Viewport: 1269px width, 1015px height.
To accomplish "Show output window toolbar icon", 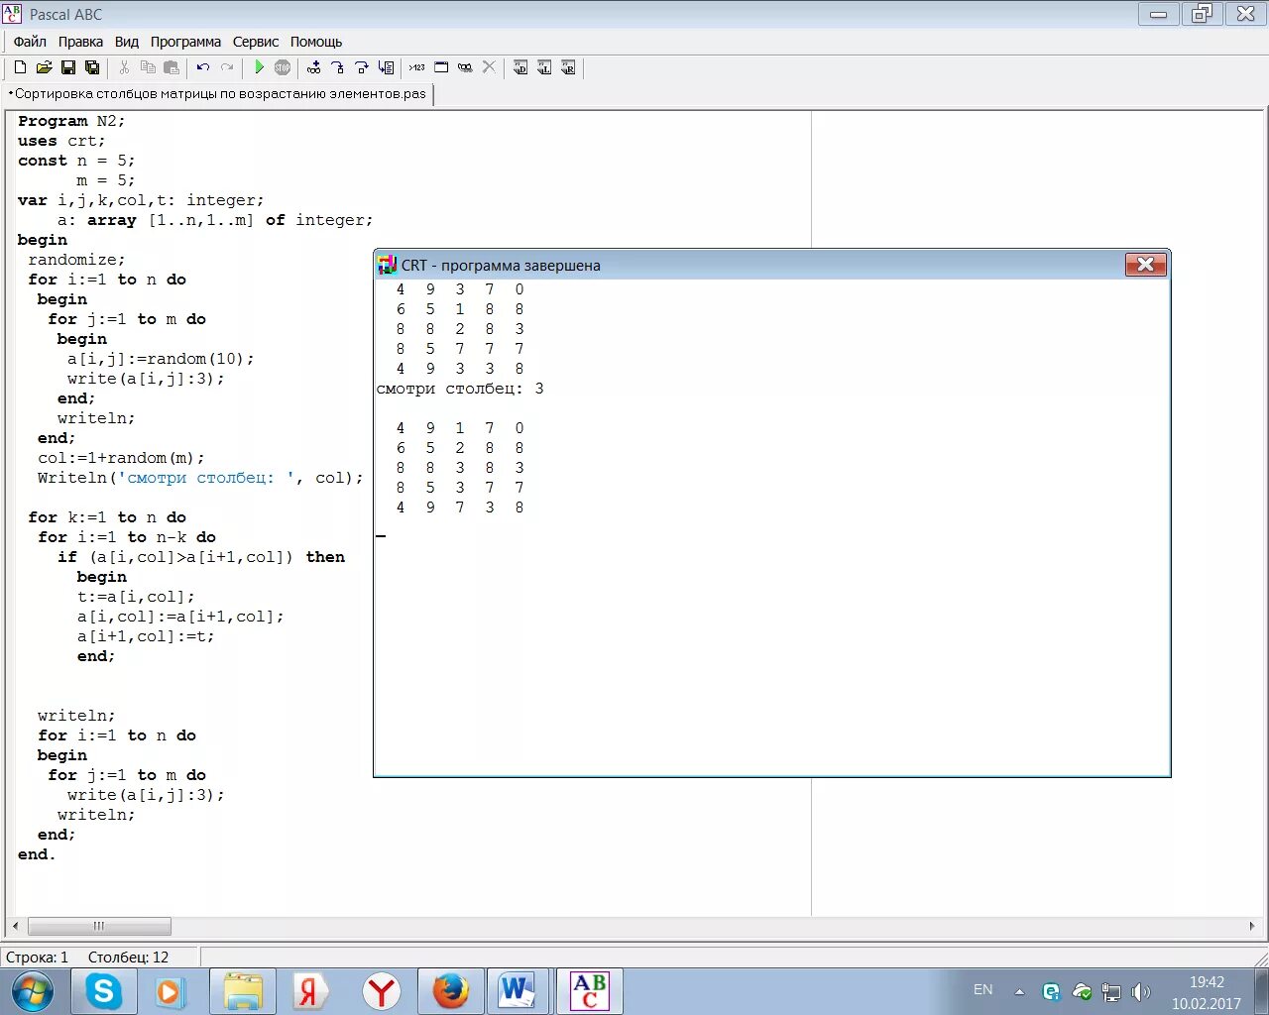I will (441, 67).
